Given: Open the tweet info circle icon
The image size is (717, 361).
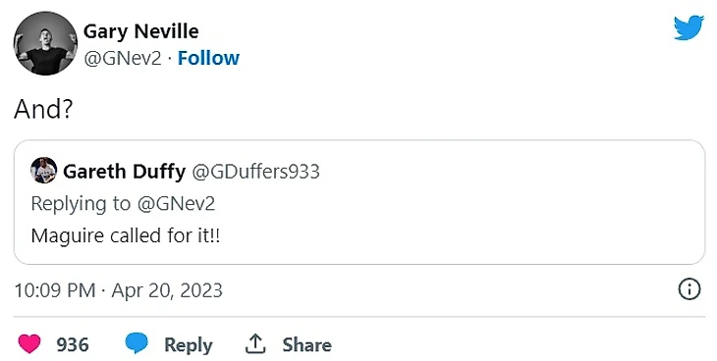Looking at the screenshot, I should [x=689, y=289].
